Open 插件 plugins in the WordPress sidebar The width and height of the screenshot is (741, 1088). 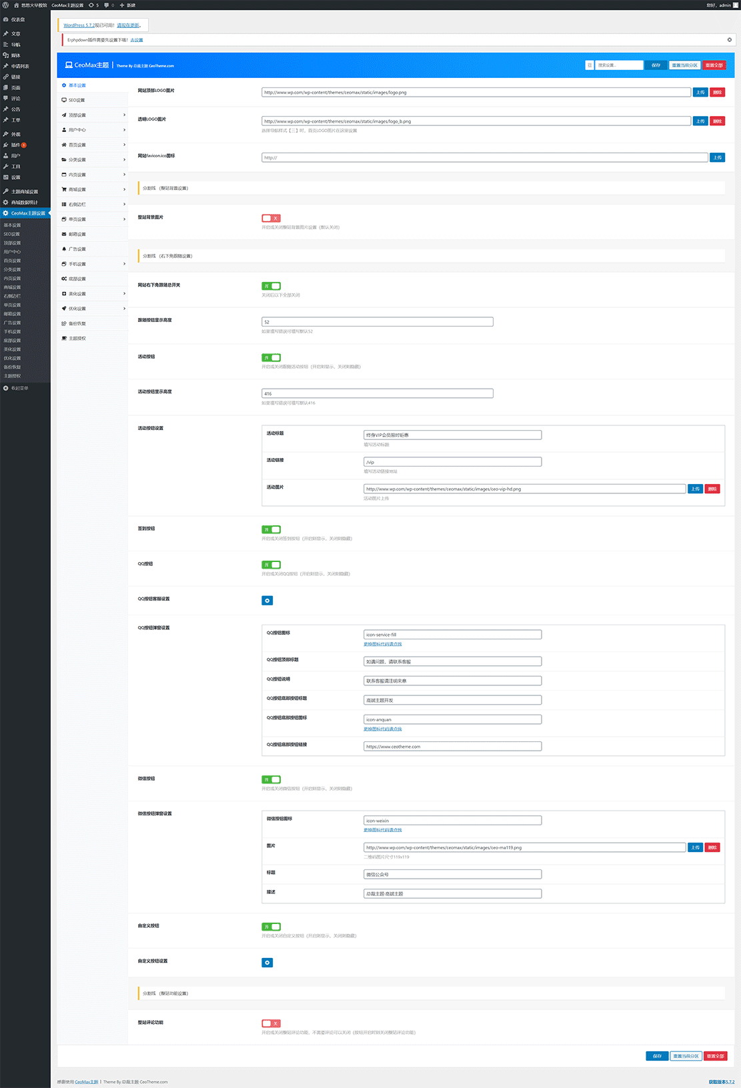pos(15,145)
